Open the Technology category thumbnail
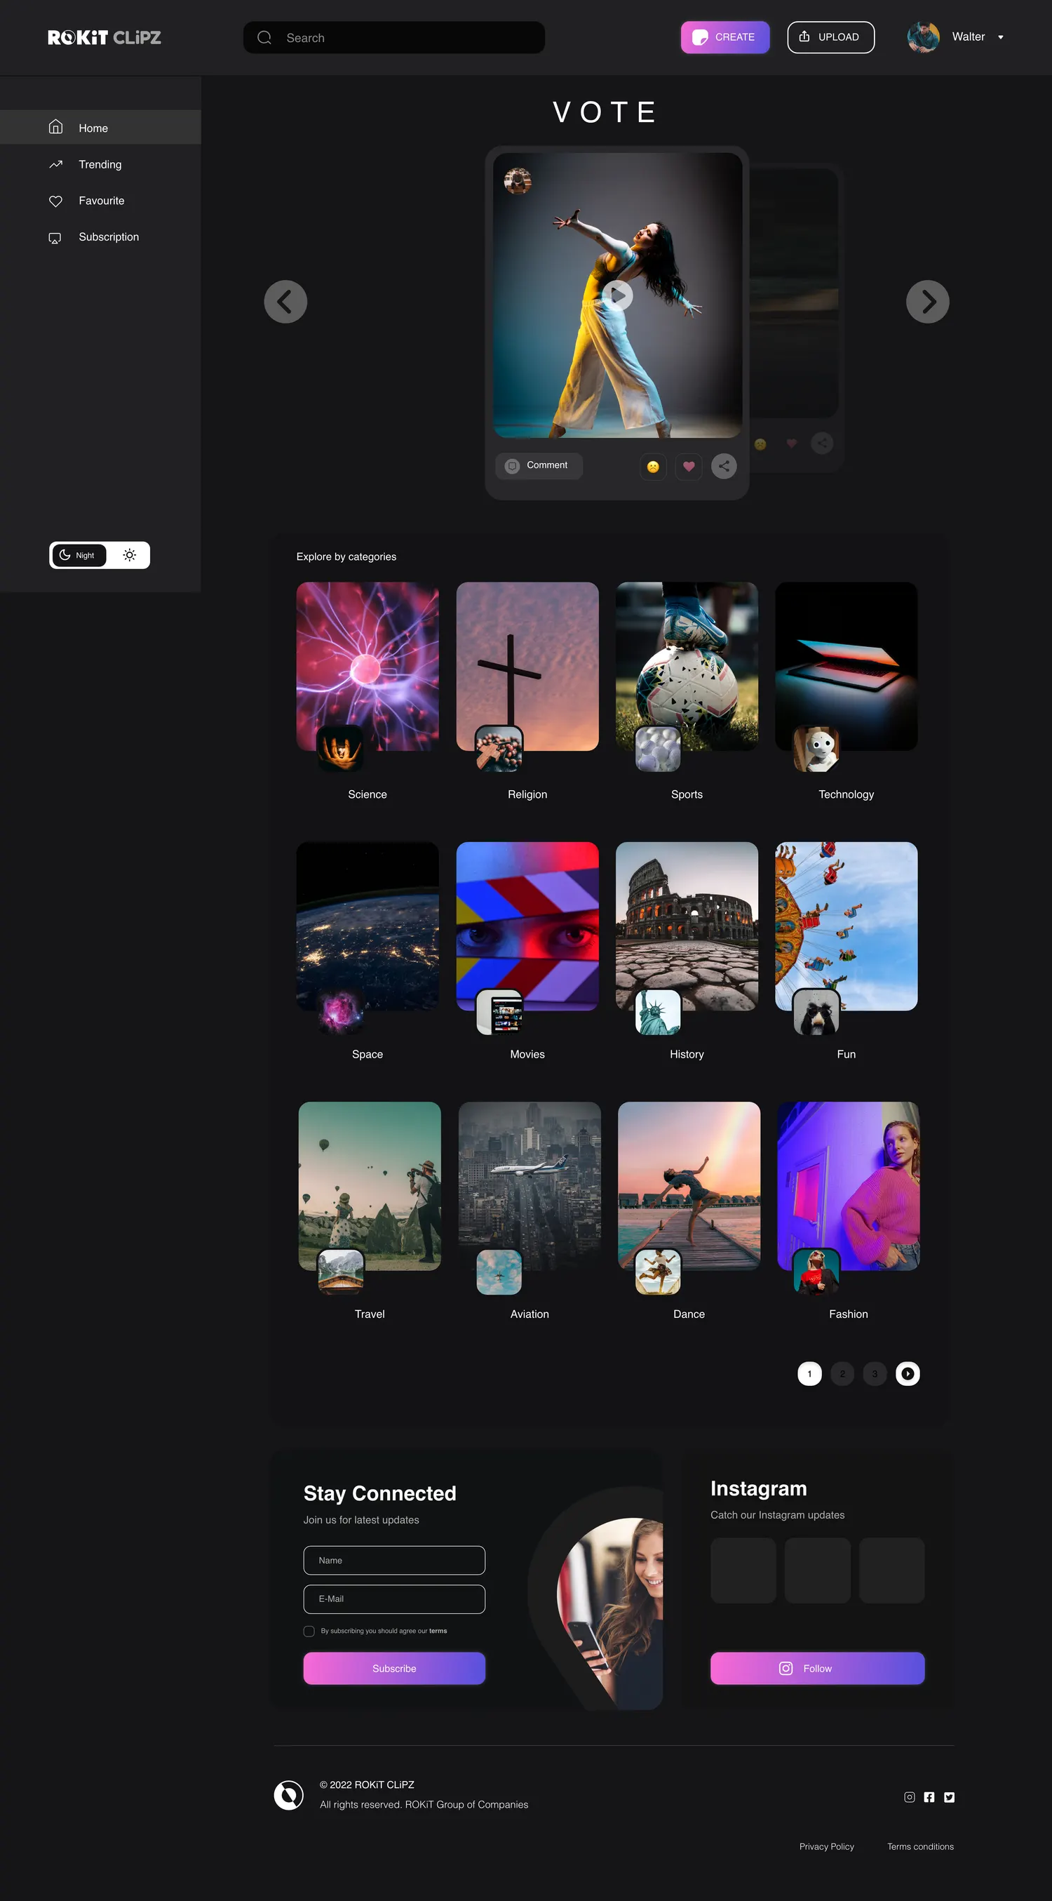The width and height of the screenshot is (1052, 1901). tap(847, 666)
